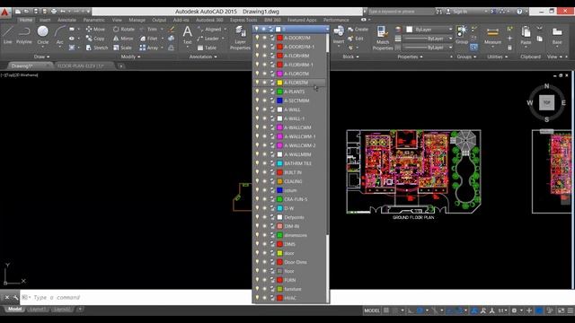Select the Text annotation tool

pyautogui.click(x=188, y=35)
